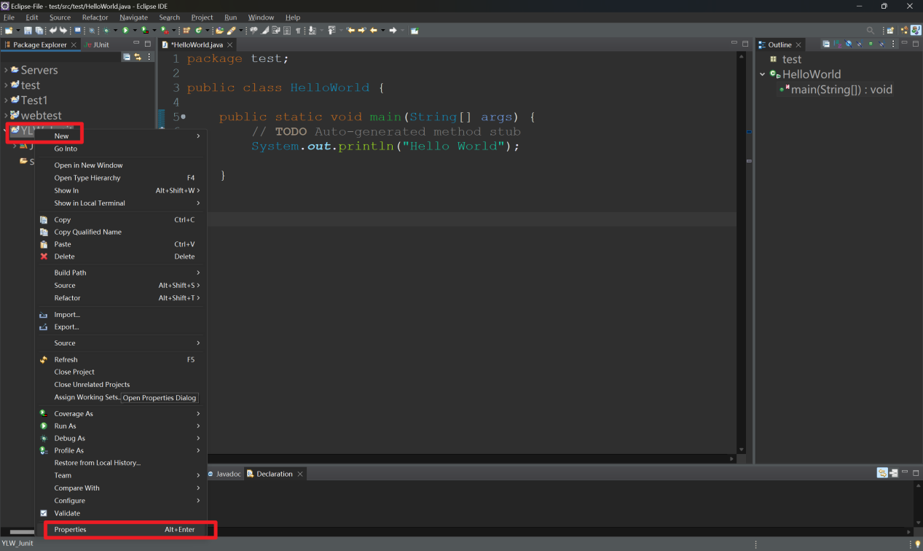Click the editor vertical scrollbar down arrow

coord(742,450)
